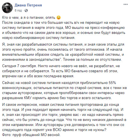Click the phrase 'новую комбинированную систему питания'
The height and width of the screenshot is (138, 129).
(x=39, y=38)
